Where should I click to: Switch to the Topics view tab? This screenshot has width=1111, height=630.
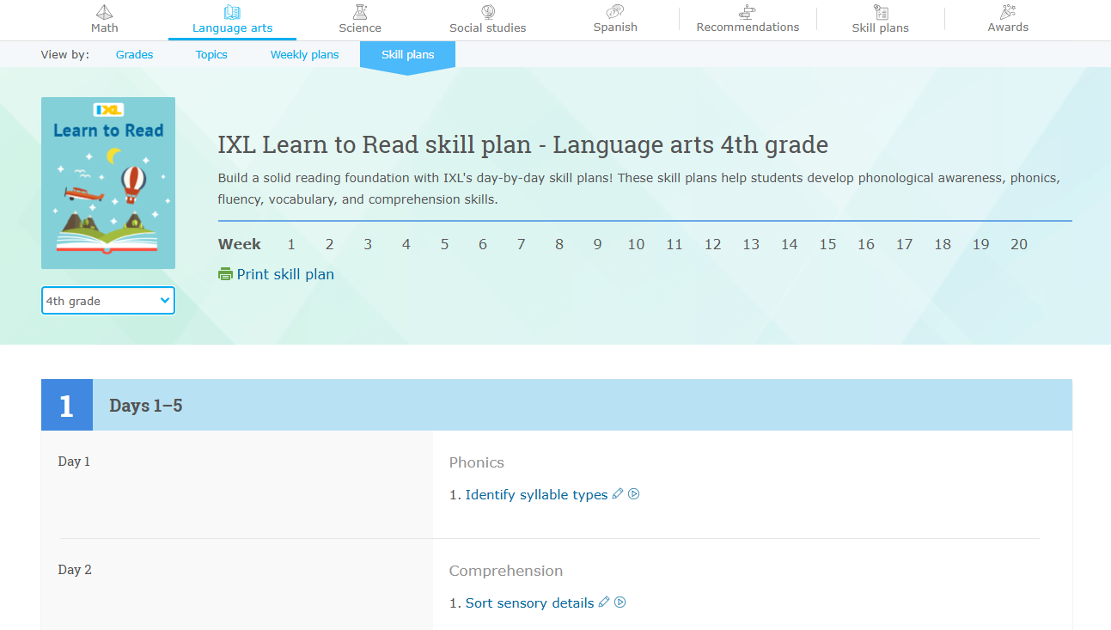point(211,54)
